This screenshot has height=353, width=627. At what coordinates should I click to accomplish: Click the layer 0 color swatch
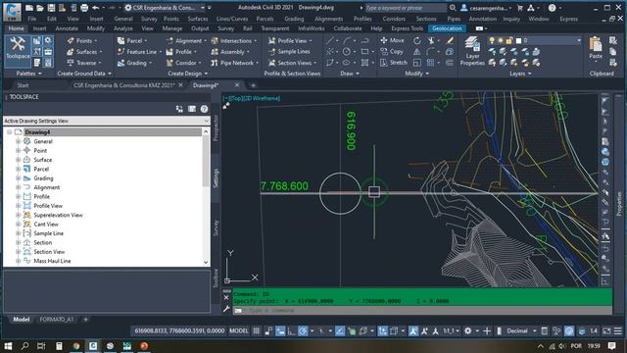518,40
